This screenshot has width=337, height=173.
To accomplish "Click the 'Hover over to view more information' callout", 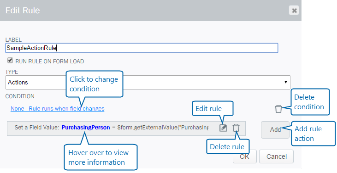I will (101, 157).
